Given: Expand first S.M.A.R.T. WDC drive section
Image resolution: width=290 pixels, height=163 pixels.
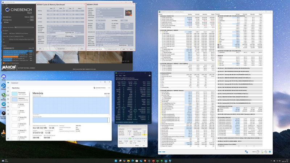Looking at the screenshot, I should 217,68.
